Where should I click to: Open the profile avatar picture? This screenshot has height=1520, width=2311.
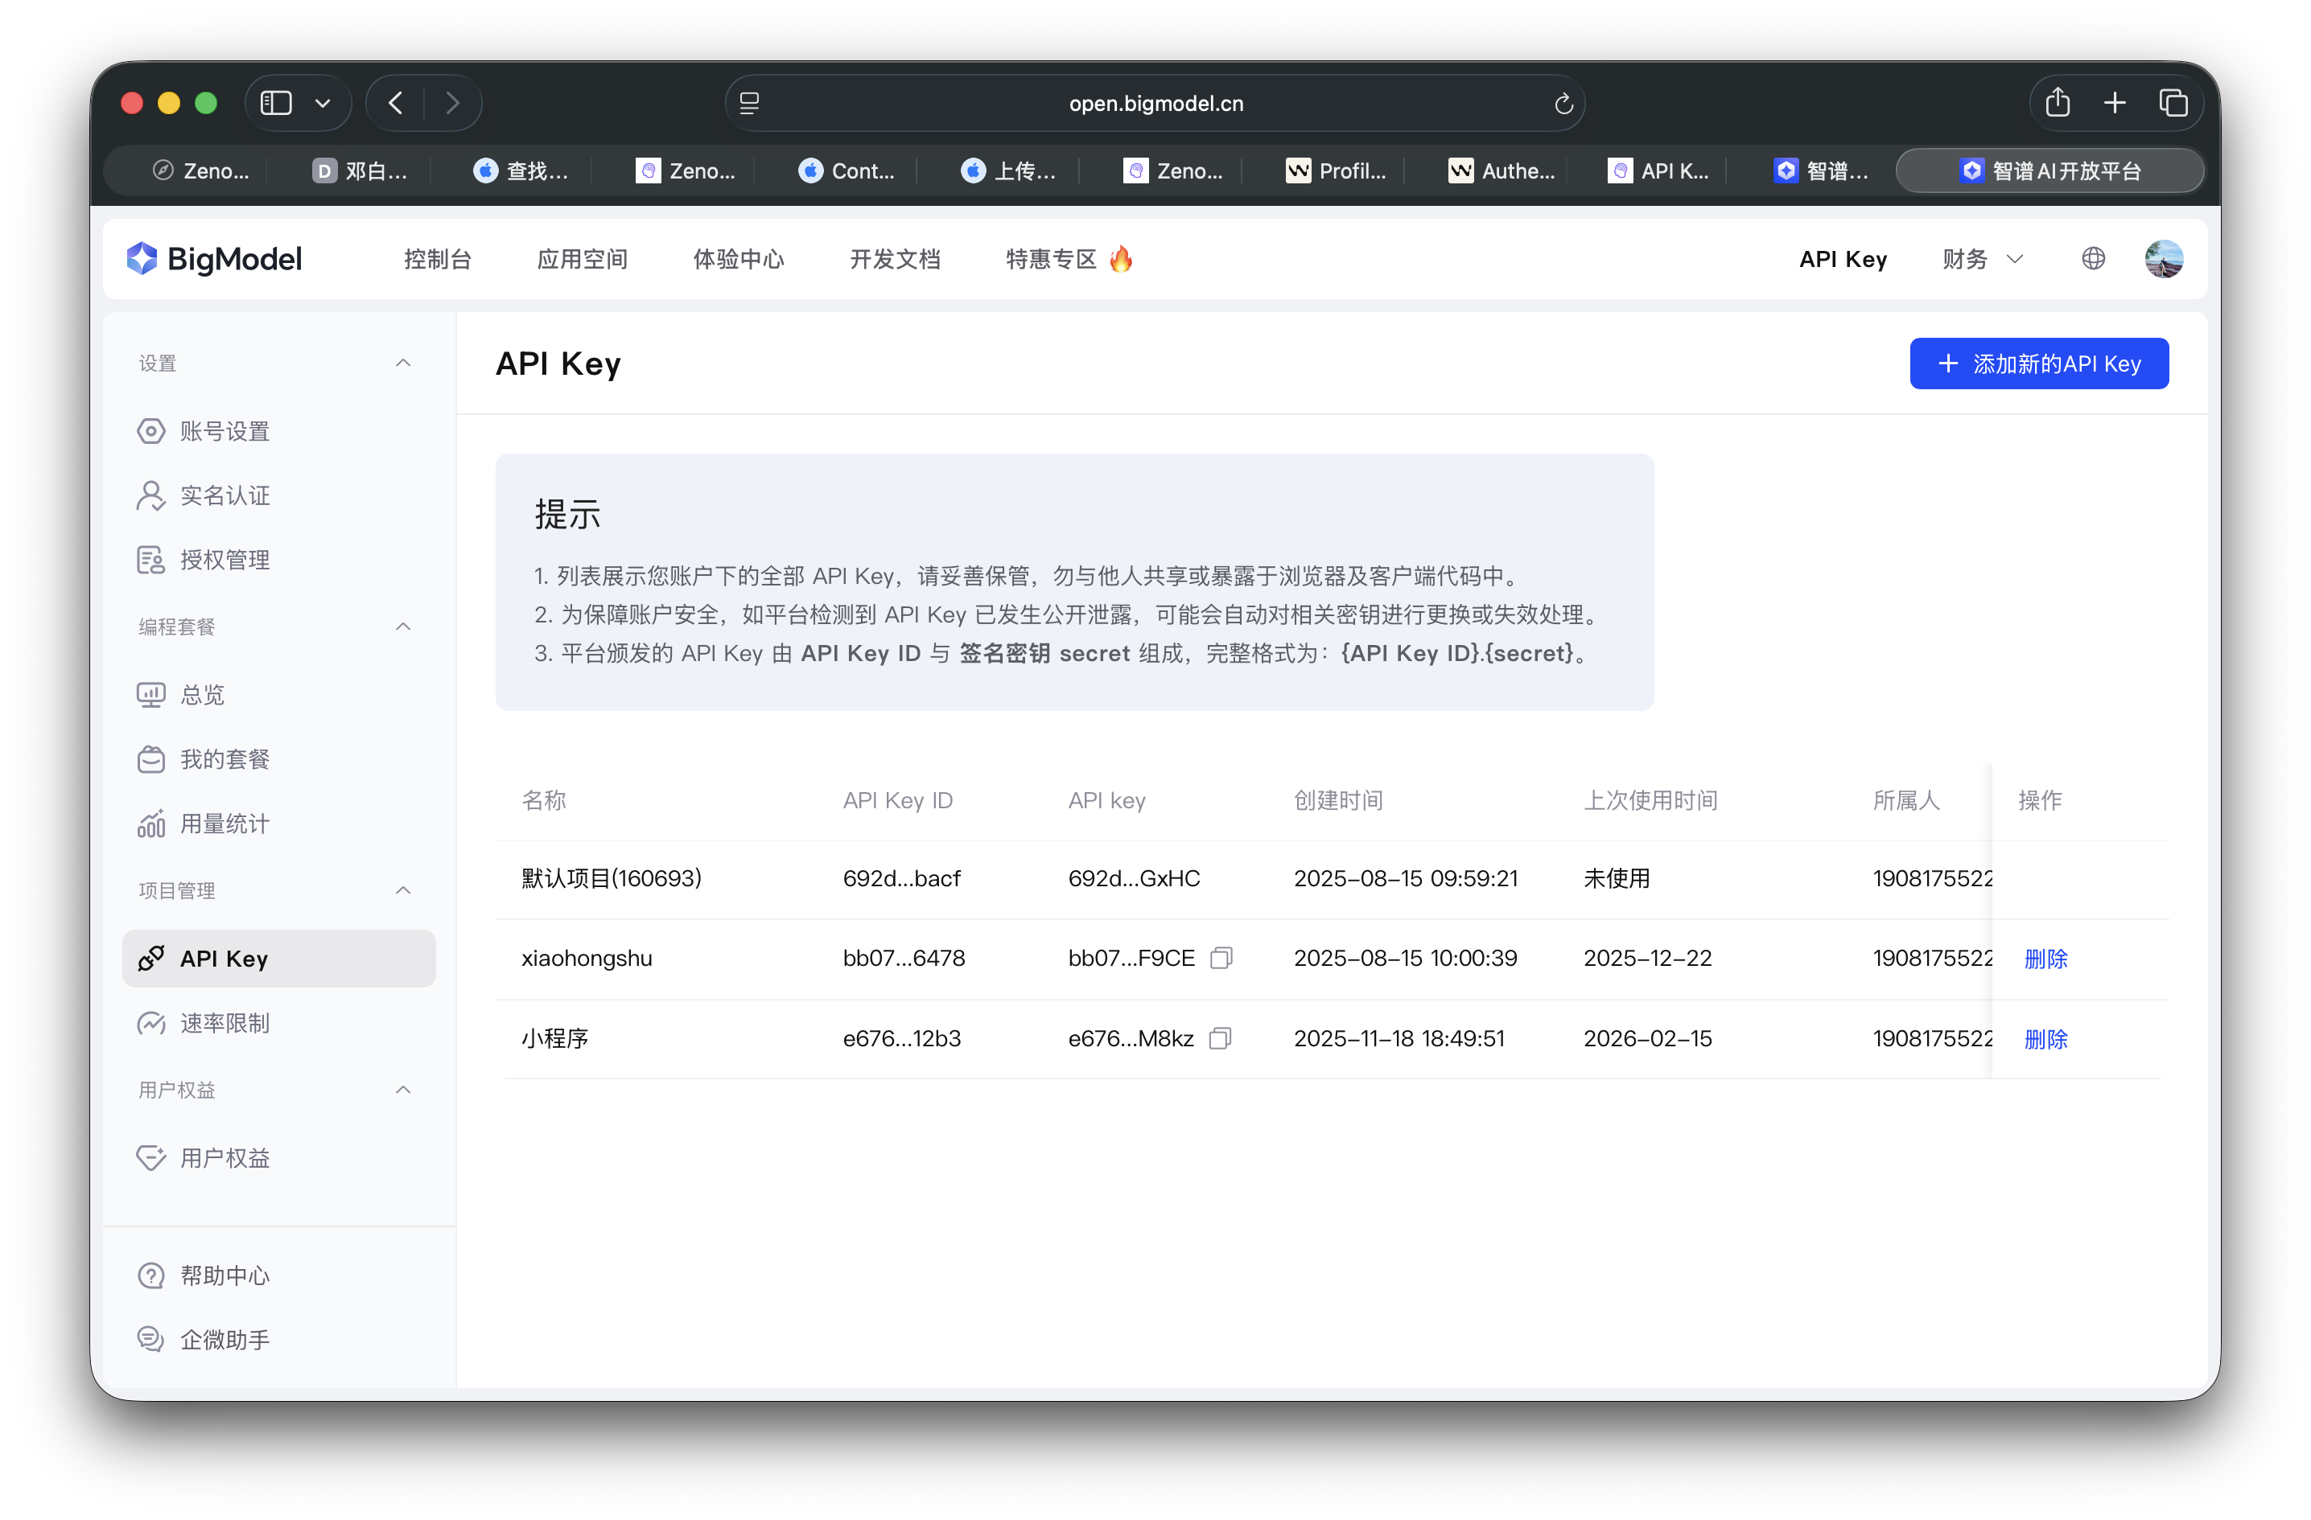click(2164, 258)
